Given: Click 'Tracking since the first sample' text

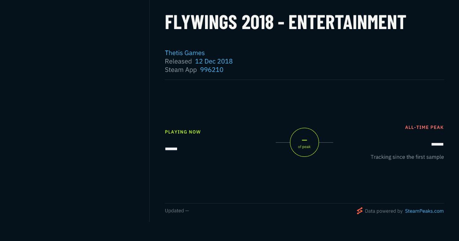Looking at the screenshot, I should pyautogui.click(x=407, y=157).
